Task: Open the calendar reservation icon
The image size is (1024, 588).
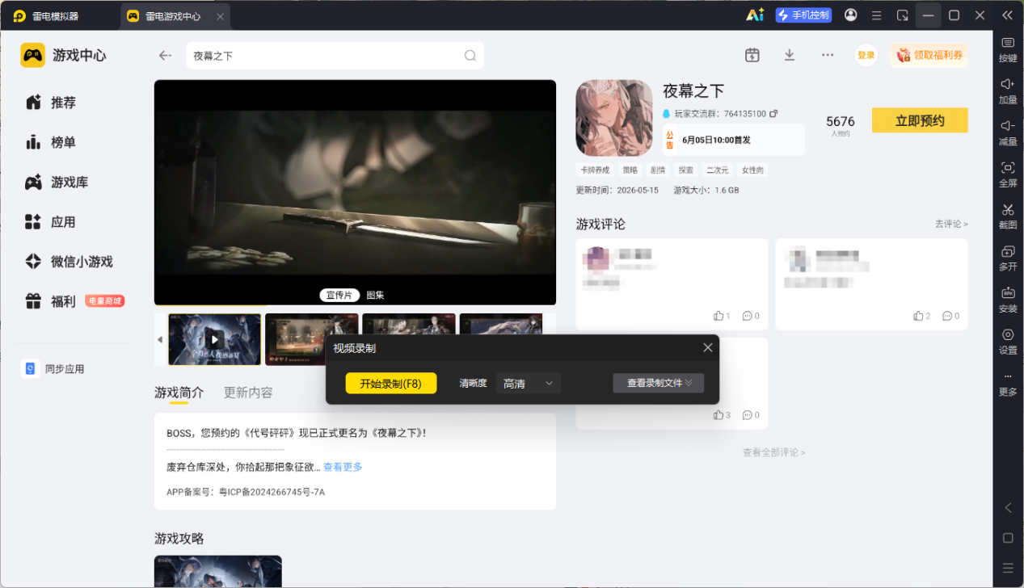Action: point(752,55)
